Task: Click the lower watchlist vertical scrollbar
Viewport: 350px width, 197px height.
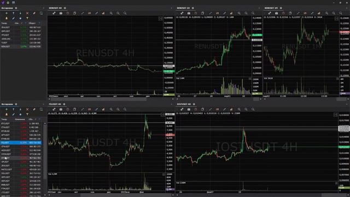Action: pos(45,152)
